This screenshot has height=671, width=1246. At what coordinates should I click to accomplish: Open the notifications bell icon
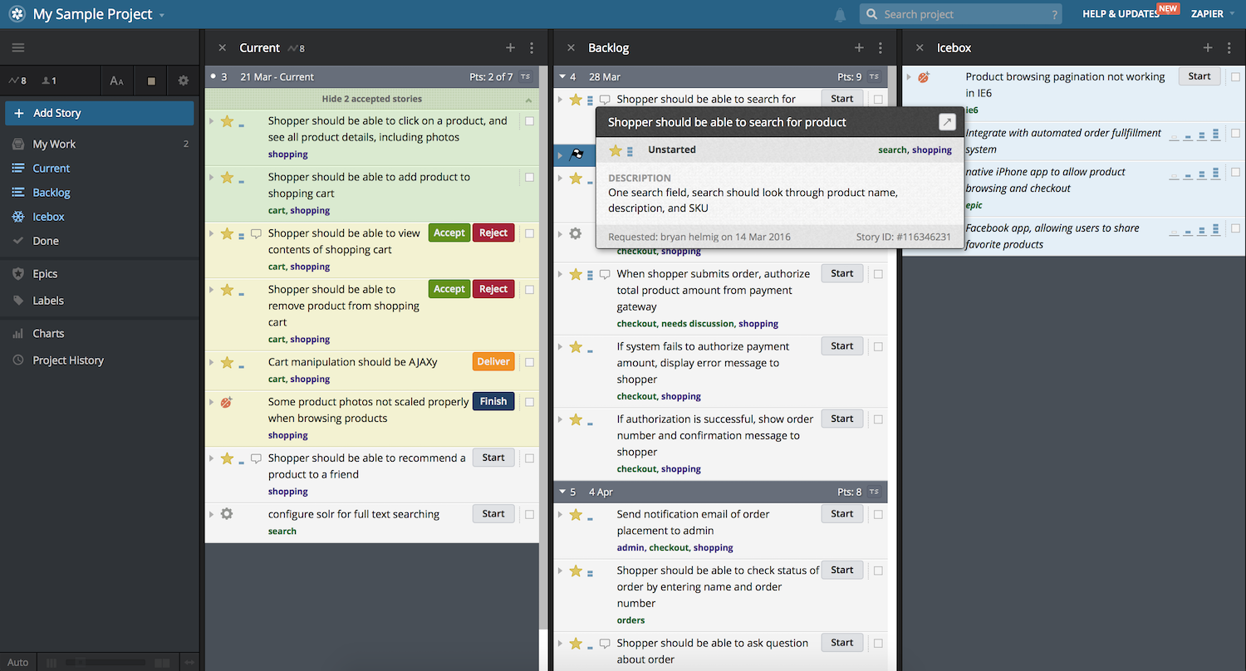(840, 13)
